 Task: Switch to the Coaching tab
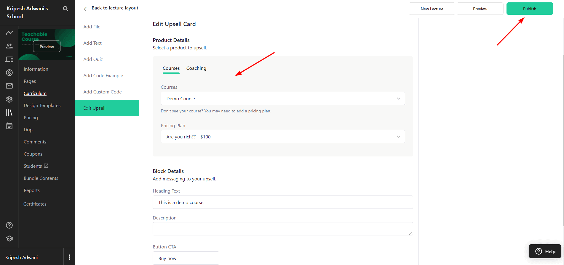[196, 68]
